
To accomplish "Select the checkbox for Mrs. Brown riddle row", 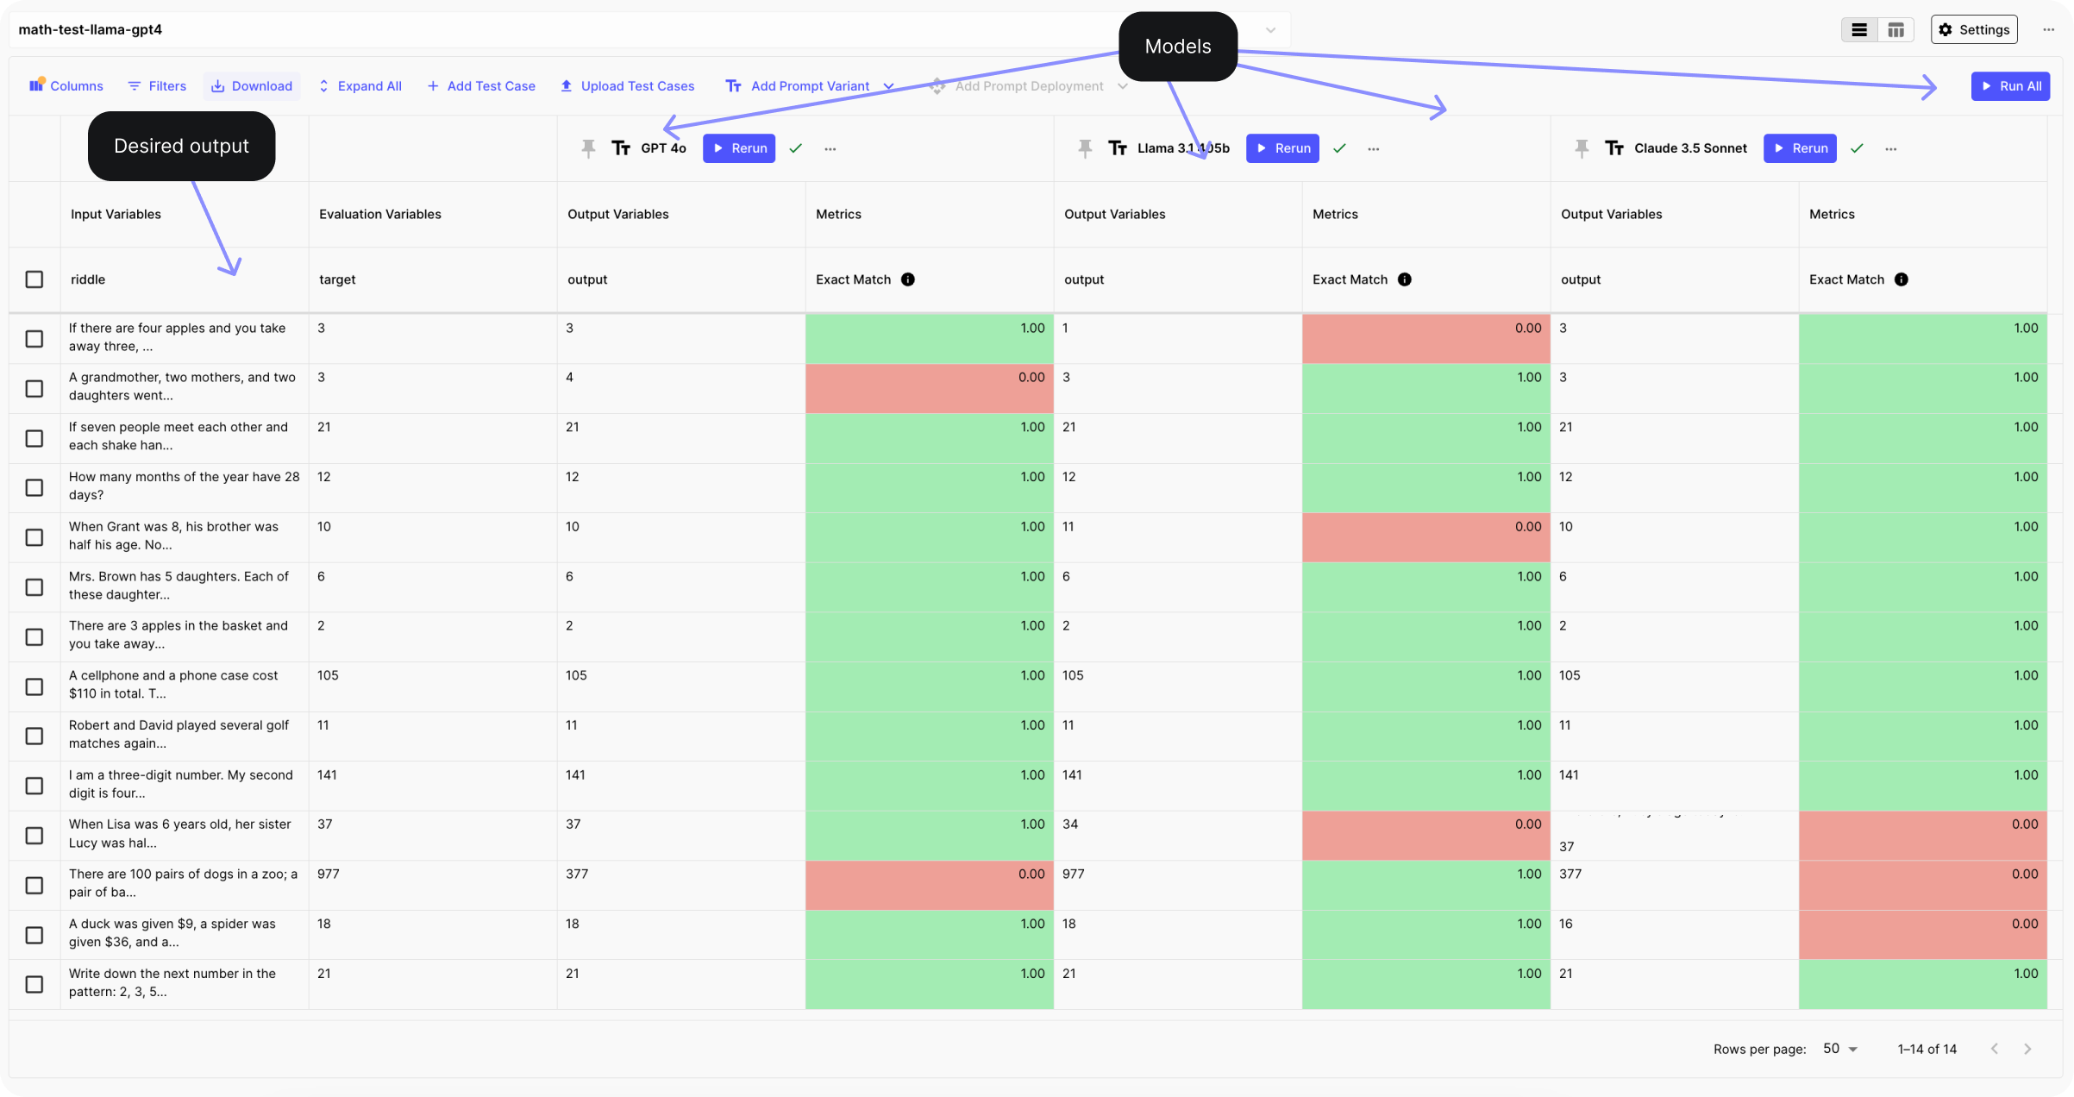I will coord(34,586).
